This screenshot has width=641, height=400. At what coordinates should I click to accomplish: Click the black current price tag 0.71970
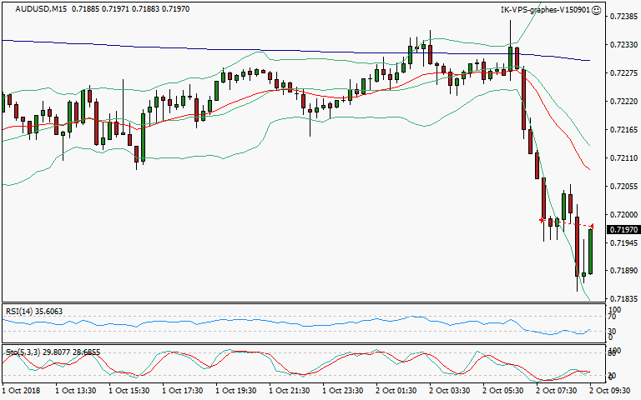(623, 229)
